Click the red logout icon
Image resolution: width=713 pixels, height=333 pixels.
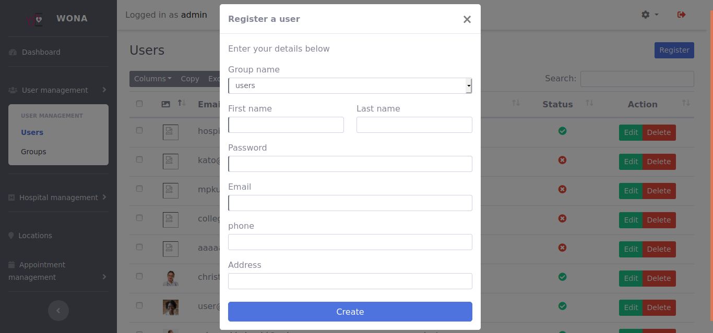[x=681, y=15]
